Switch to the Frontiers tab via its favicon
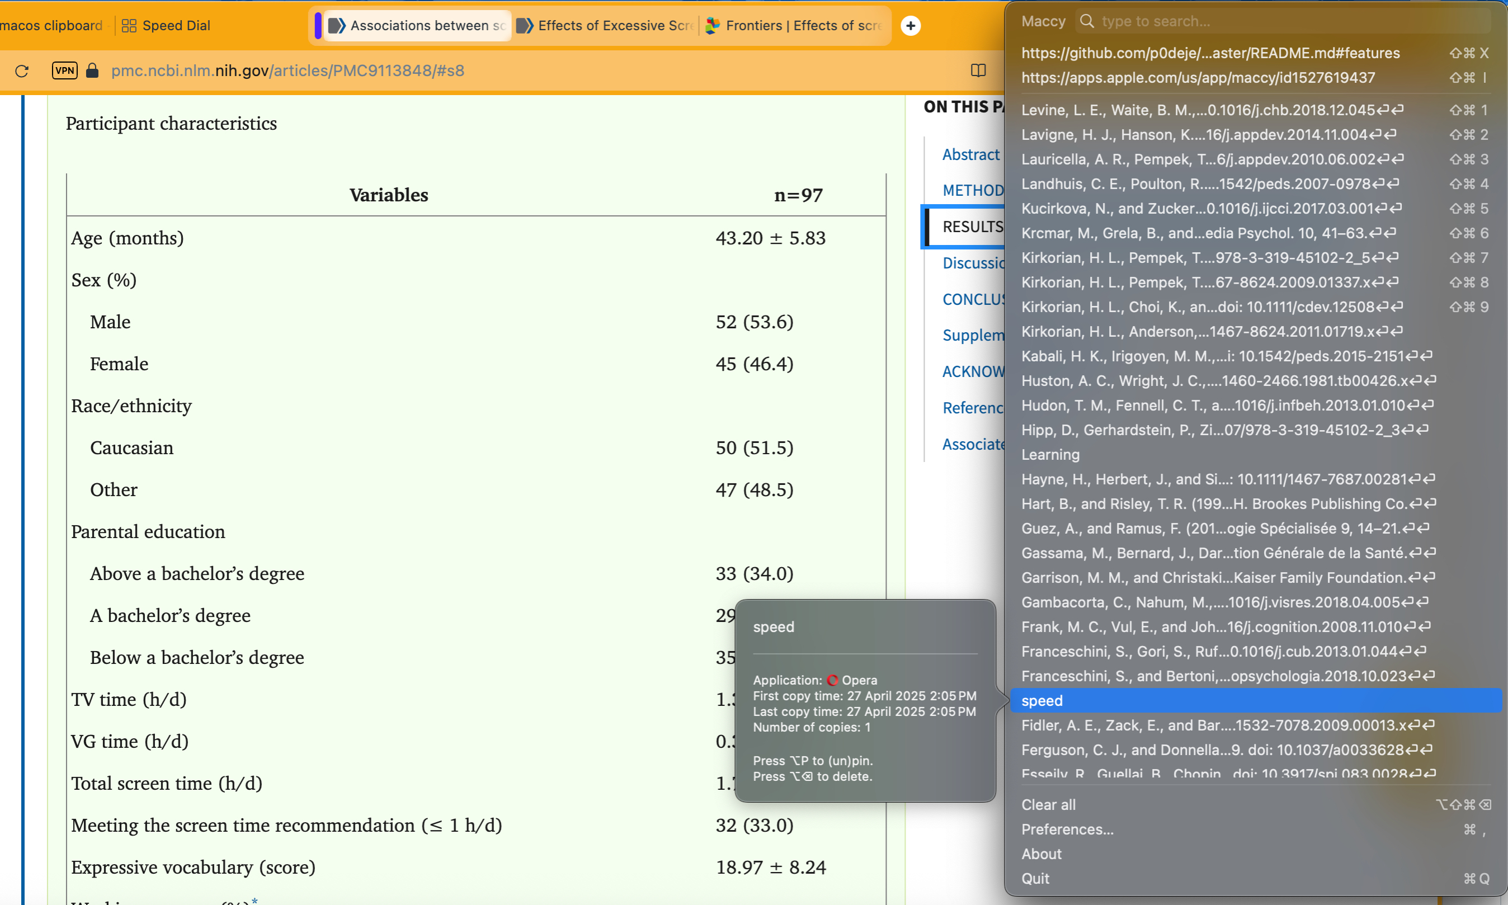The width and height of the screenshot is (1508, 905). tap(712, 26)
